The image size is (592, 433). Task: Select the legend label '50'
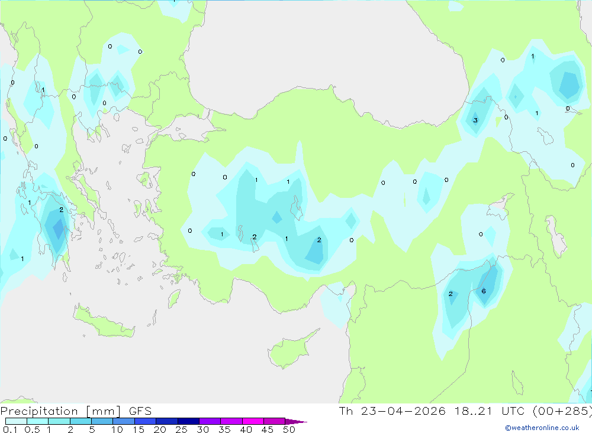[x=289, y=429]
